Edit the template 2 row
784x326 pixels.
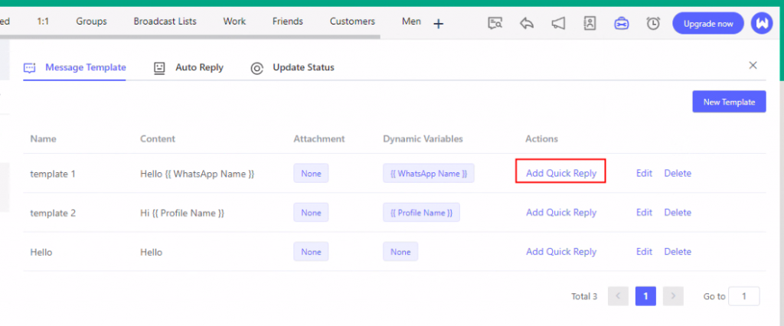(x=644, y=213)
